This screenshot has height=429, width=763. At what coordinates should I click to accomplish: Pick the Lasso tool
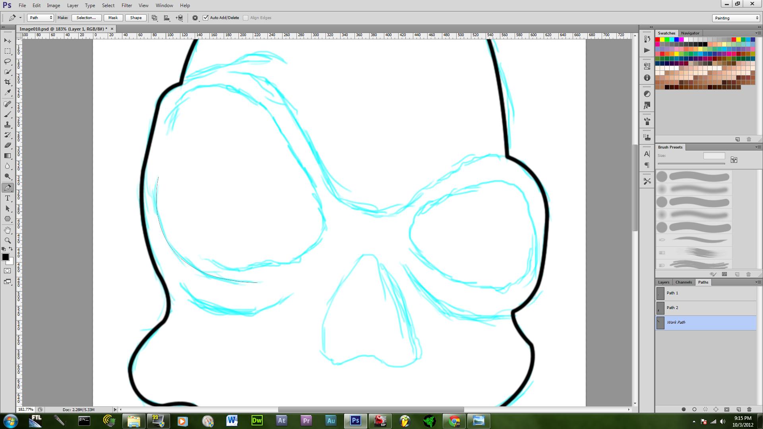8,62
